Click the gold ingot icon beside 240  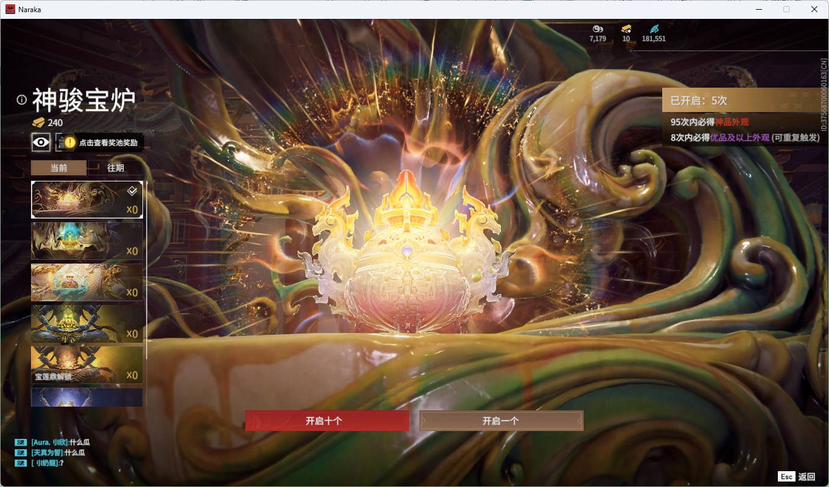coord(38,122)
